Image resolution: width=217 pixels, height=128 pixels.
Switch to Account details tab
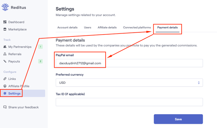coord(67,27)
